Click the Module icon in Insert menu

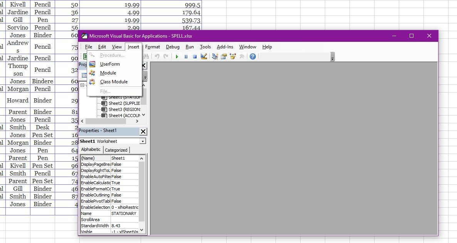pyautogui.click(x=92, y=73)
